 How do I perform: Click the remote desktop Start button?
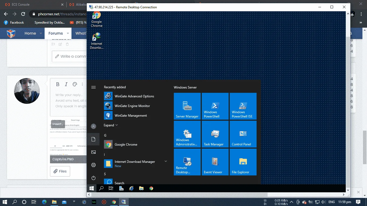click(x=92, y=188)
